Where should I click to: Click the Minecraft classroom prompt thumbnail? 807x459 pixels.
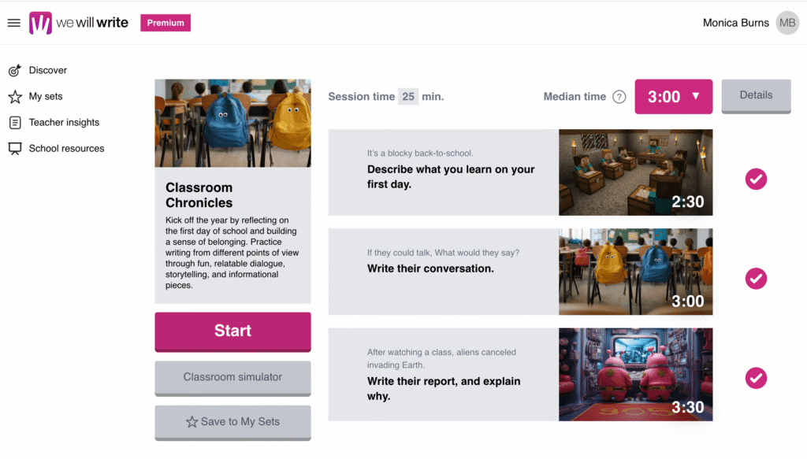coord(636,172)
